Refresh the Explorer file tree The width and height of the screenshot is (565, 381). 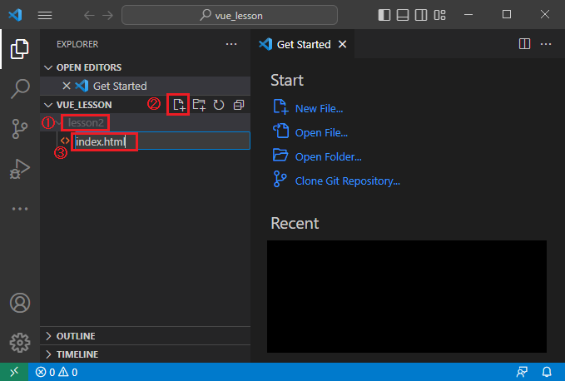pyautogui.click(x=219, y=105)
